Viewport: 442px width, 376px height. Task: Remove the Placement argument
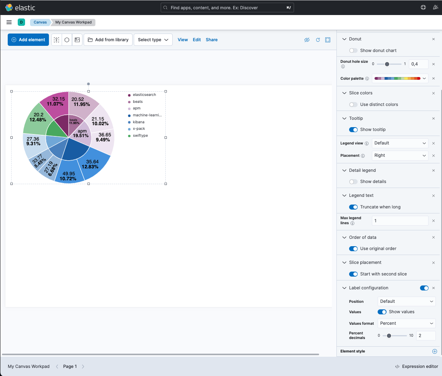click(434, 156)
